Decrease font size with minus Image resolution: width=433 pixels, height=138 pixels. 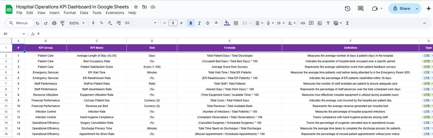click(164, 23)
